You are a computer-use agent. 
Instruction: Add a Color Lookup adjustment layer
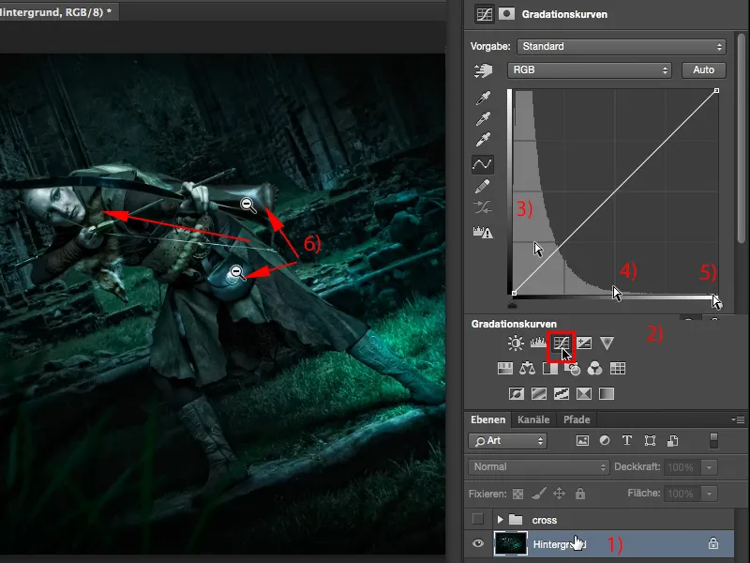pyautogui.click(x=618, y=368)
